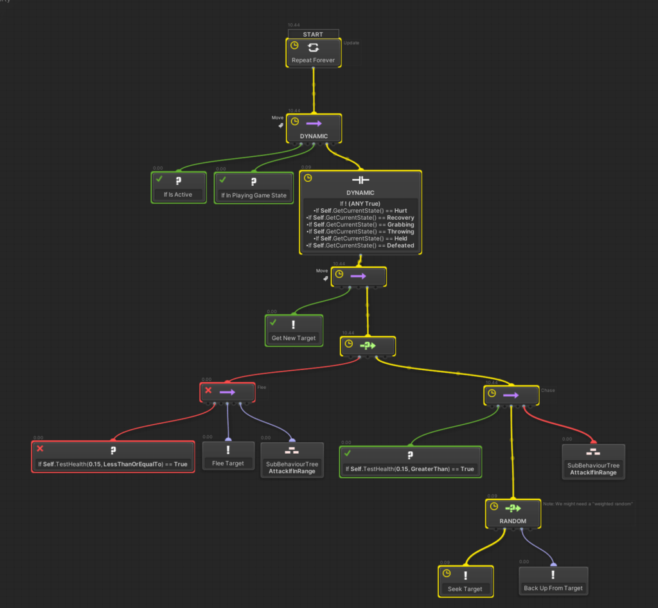
Task: Click the clock running icon on the Repeat Forever node
Action: [294, 46]
